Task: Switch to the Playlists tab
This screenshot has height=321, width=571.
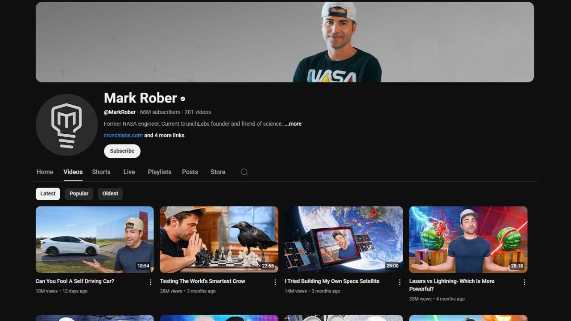Action: point(160,172)
